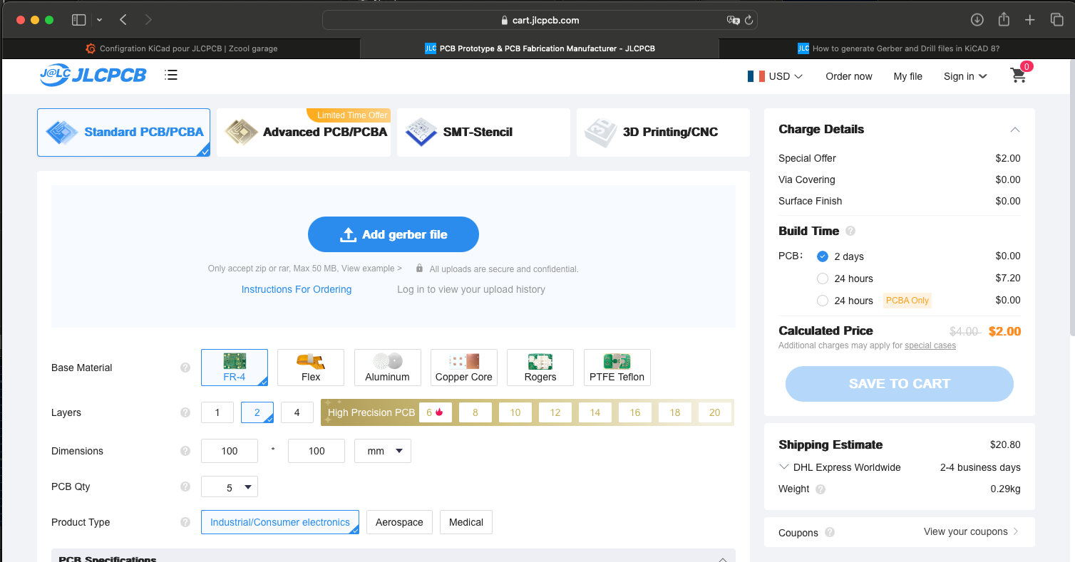The image size is (1075, 562).
Task: Click Add gerber file button
Action: (x=394, y=234)
